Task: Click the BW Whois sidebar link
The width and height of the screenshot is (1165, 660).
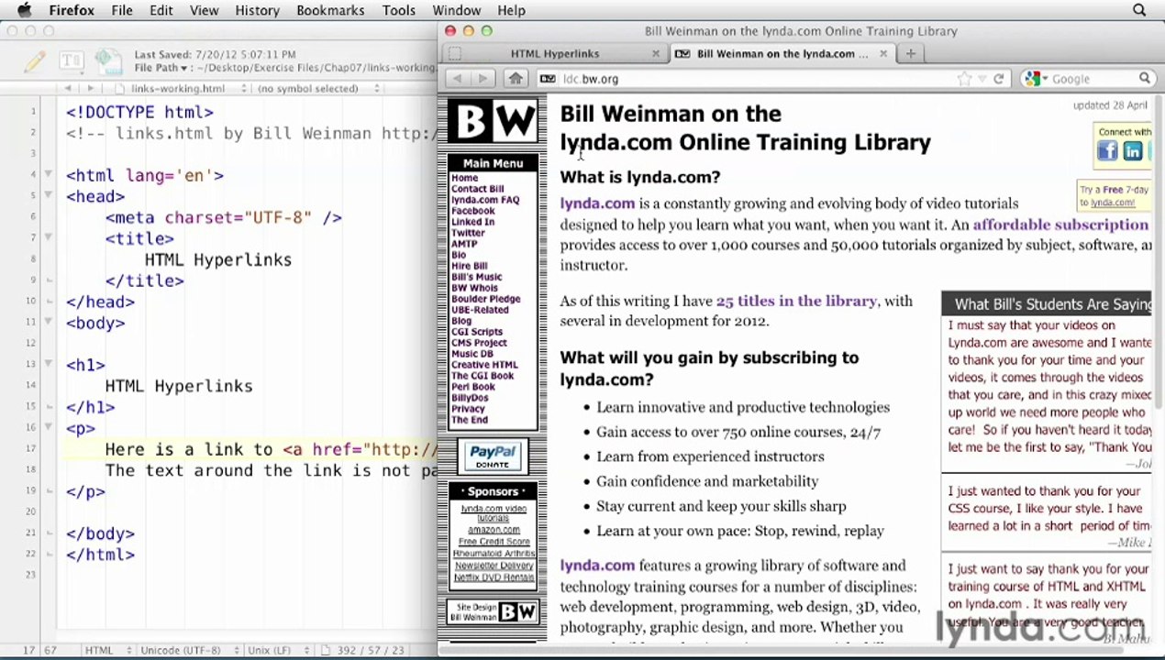Action: click(474, 288)
